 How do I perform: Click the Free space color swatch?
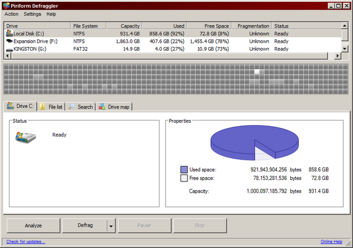[x=184, y=178]
